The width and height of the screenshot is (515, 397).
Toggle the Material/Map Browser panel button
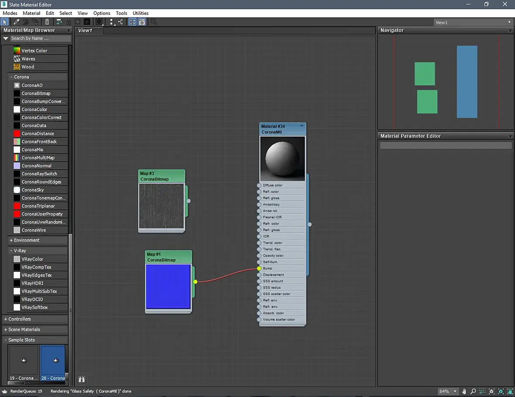[132, 22]
